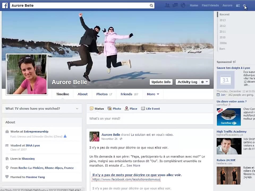Click the Sponsored megaphone icon
Viewport: 255px width, 191px height.
click(x=234, y=62)
